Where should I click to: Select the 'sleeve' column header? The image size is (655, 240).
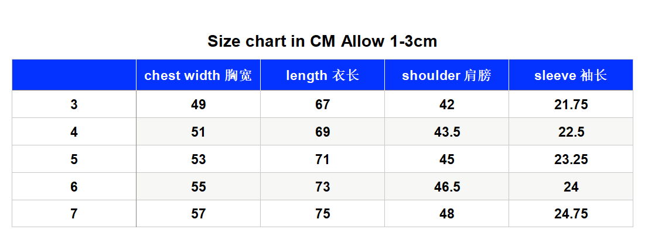[571, 75]
